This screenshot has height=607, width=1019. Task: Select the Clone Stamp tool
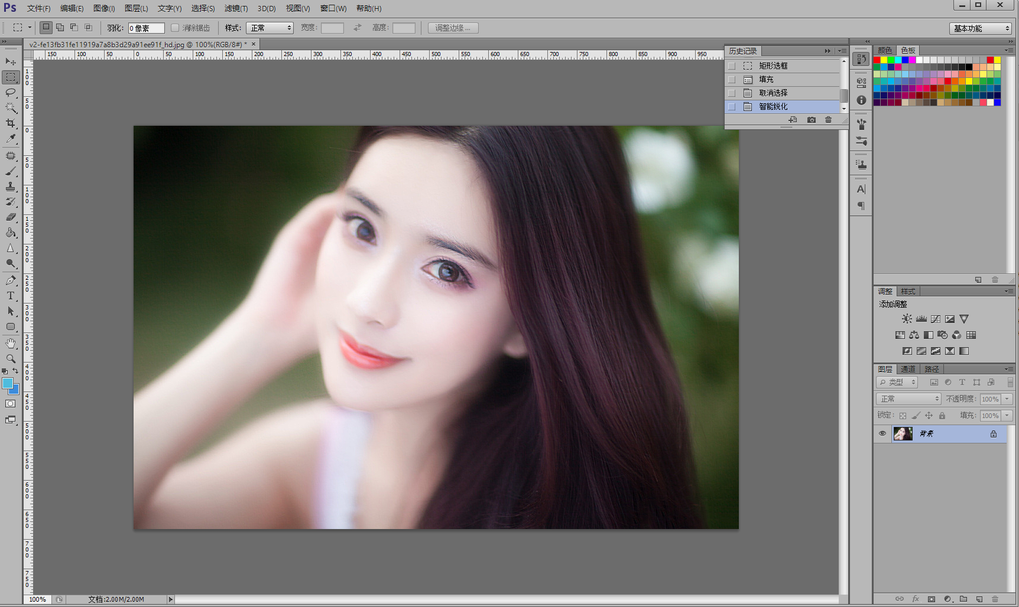(x=11, y=187)
